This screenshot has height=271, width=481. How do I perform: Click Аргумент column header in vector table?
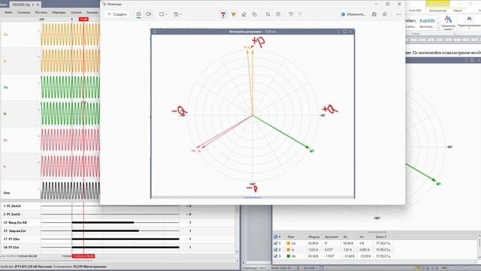click(331, 237)
